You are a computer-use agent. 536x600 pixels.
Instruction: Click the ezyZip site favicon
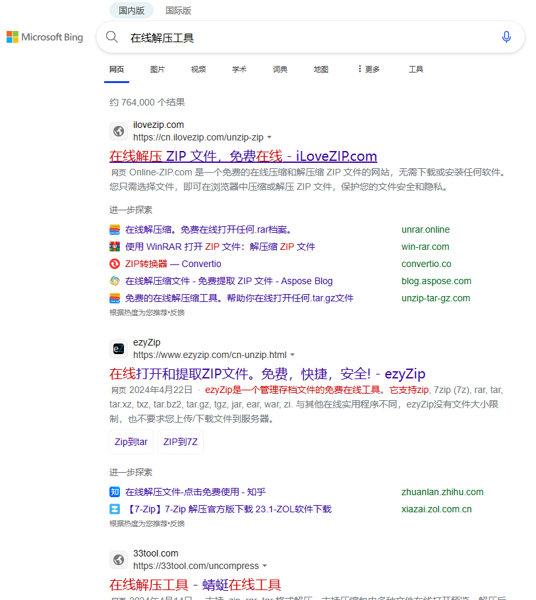(x=119, y=348)
